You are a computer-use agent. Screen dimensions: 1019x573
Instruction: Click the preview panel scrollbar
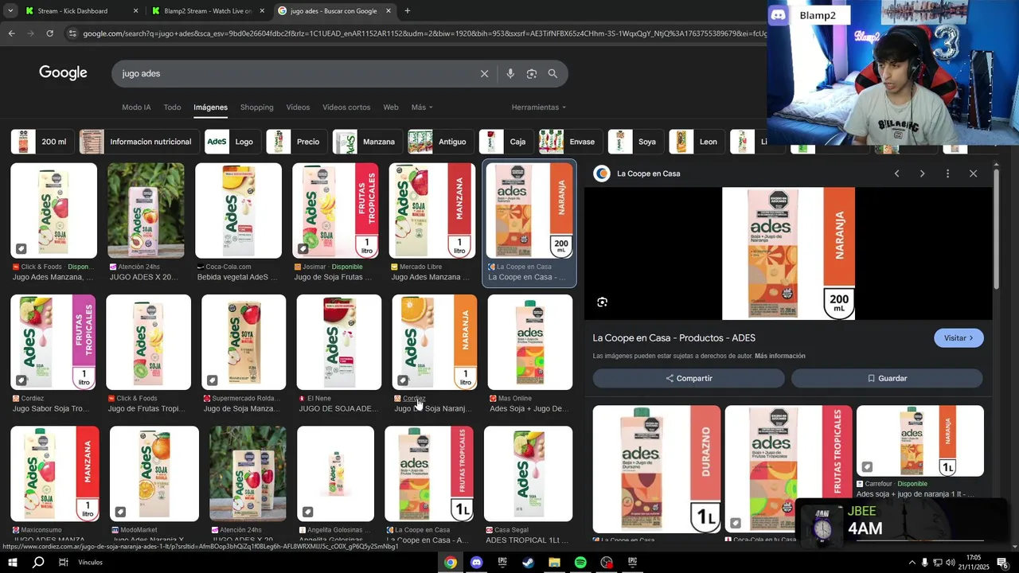(996, 231)
